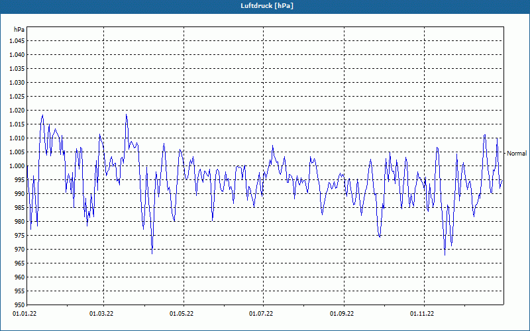
Task: Click the hPa unit label
Action: (x=19, y=30)
